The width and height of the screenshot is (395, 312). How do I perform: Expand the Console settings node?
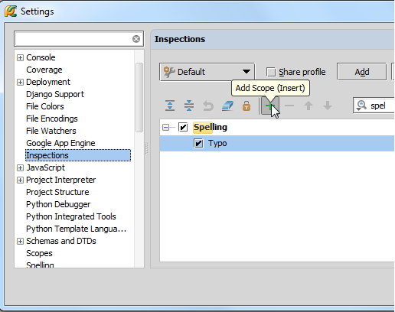click(20, 57)
